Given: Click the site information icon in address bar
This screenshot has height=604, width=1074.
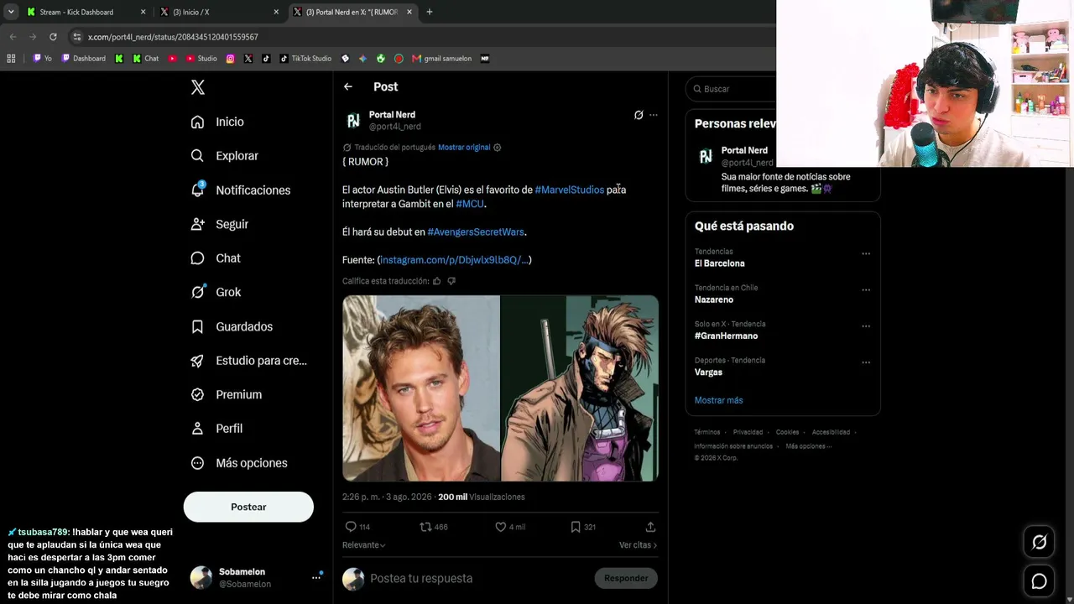Looking at the screenshot, I should (77, 37).
